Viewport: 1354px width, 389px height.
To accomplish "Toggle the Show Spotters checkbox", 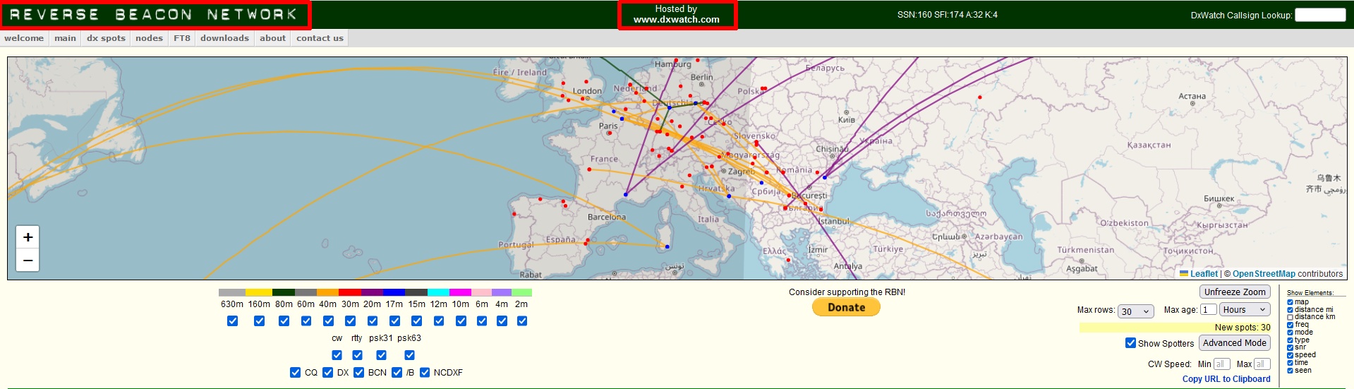I will coord(1130,343).
